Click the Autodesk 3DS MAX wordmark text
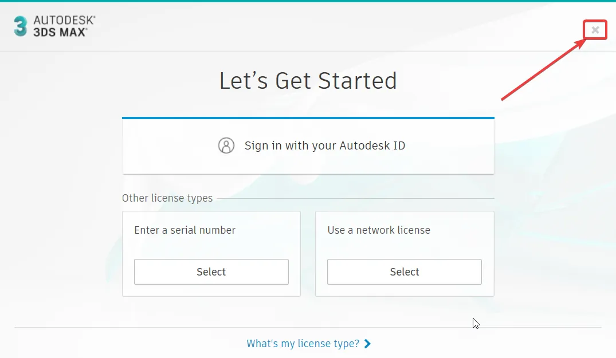The height and width of the screenshot is (358, 616). point(64,26)
